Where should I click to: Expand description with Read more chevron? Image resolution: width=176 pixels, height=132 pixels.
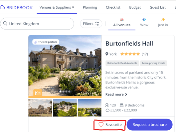(126, 94)
